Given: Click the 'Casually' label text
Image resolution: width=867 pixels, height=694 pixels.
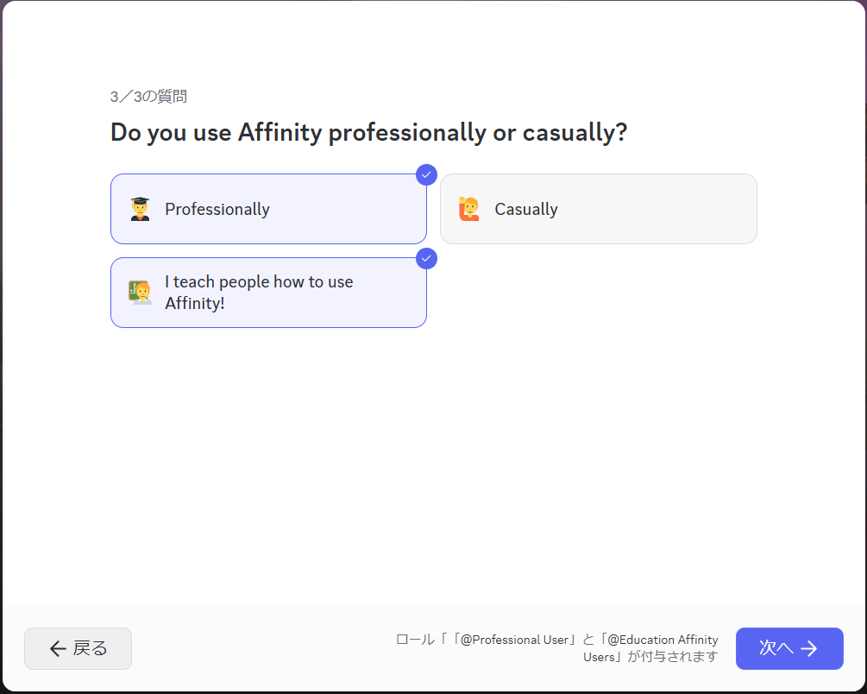Looking at the screenshot, I should click(x=526, y=210).
